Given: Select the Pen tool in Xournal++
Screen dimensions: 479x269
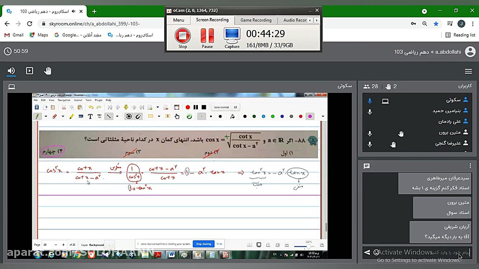Looking at the screenshot, I should click(x=38, y=116).
